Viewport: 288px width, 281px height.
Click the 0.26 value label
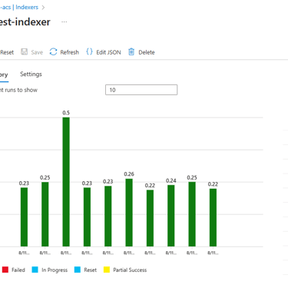pos(129,174)
